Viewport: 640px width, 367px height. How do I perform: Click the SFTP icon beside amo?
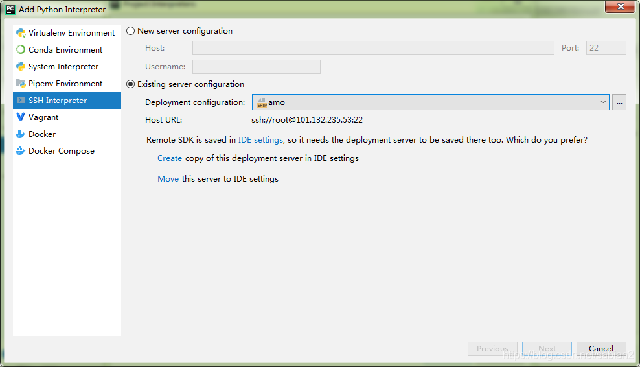262,102
